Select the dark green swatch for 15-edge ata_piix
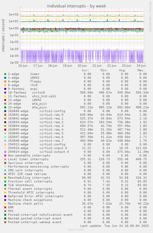Viewport: 153px width, 233px height. pyautogui.click(x=5, y=107)
